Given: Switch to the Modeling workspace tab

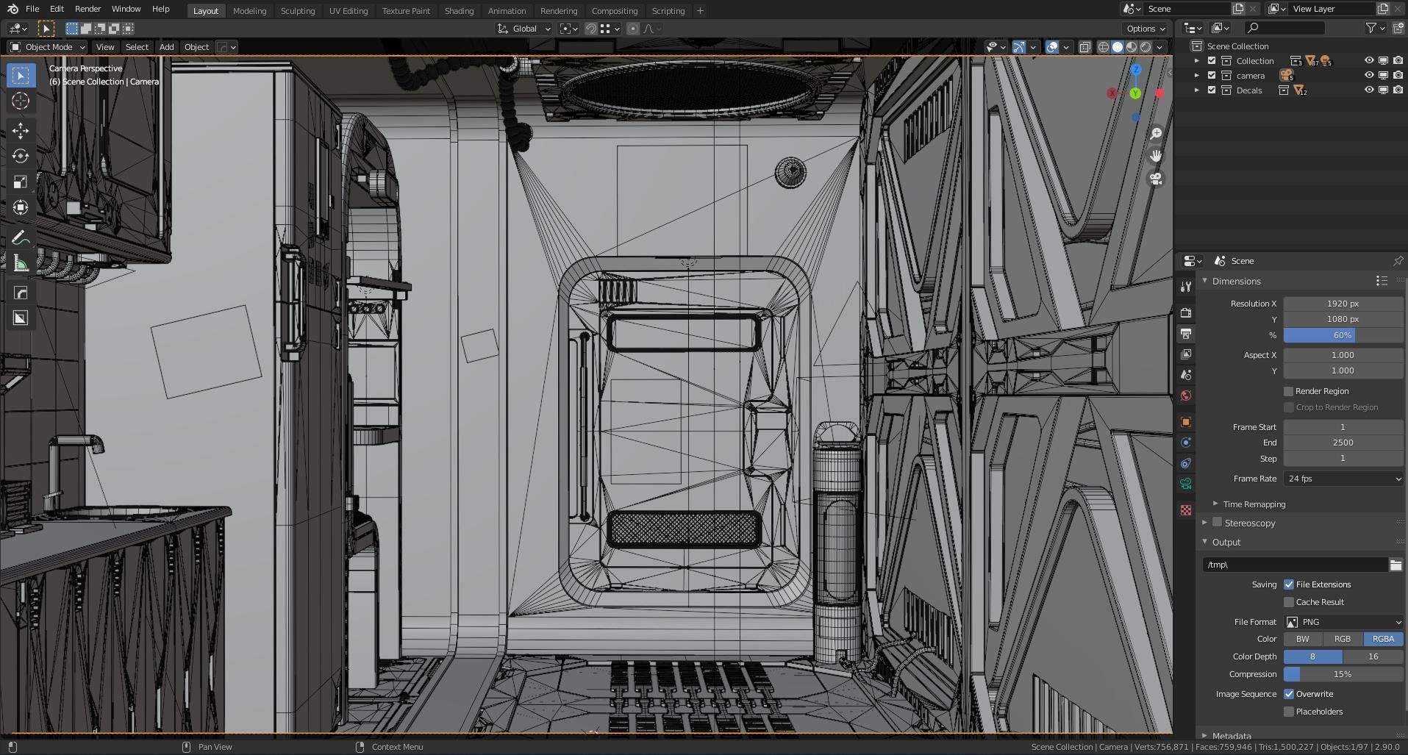Looking at the screenshot, I should click(x=249, y=10).
